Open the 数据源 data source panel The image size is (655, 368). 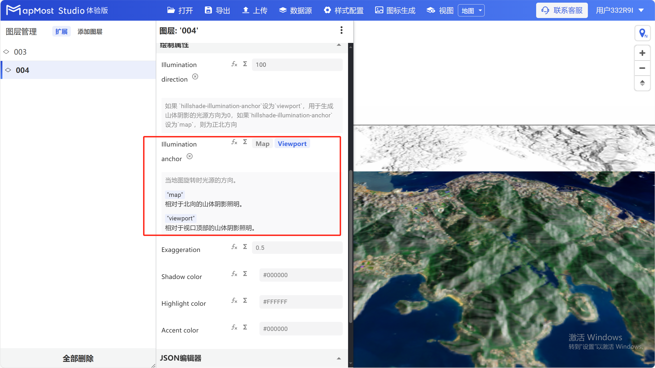coord(283,10)
